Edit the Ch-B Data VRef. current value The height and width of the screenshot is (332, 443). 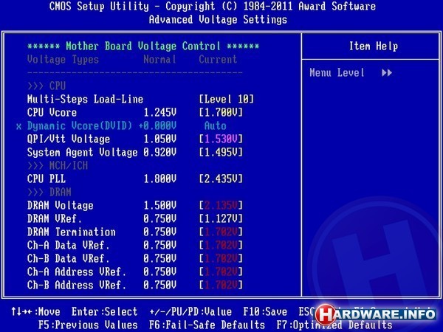(221, 259)
